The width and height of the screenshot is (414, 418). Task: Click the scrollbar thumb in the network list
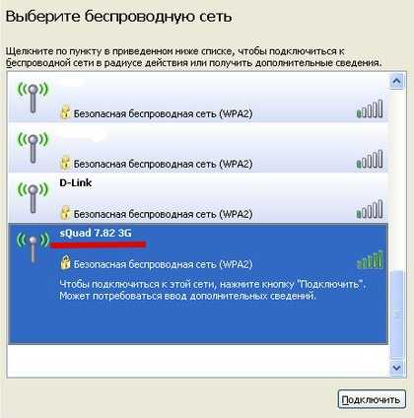click(396, 314)
